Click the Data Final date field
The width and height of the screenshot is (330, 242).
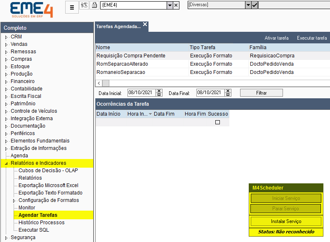click(x=210, y=93)
